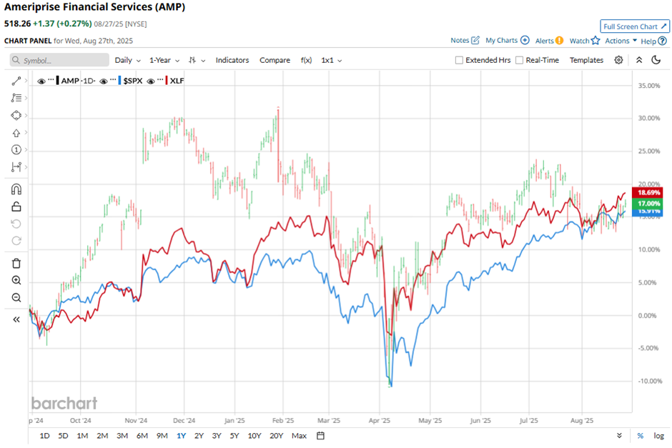
Task: Click the Notes link
Action: click(460, 40)
